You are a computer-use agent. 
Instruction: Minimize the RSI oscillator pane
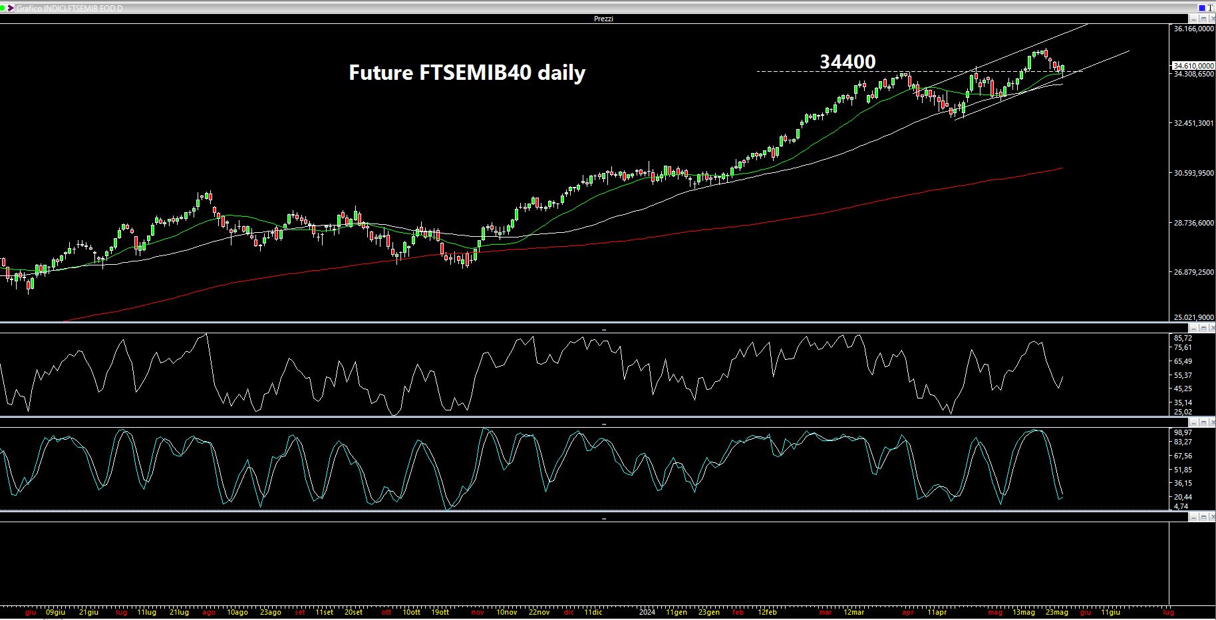1193,328
